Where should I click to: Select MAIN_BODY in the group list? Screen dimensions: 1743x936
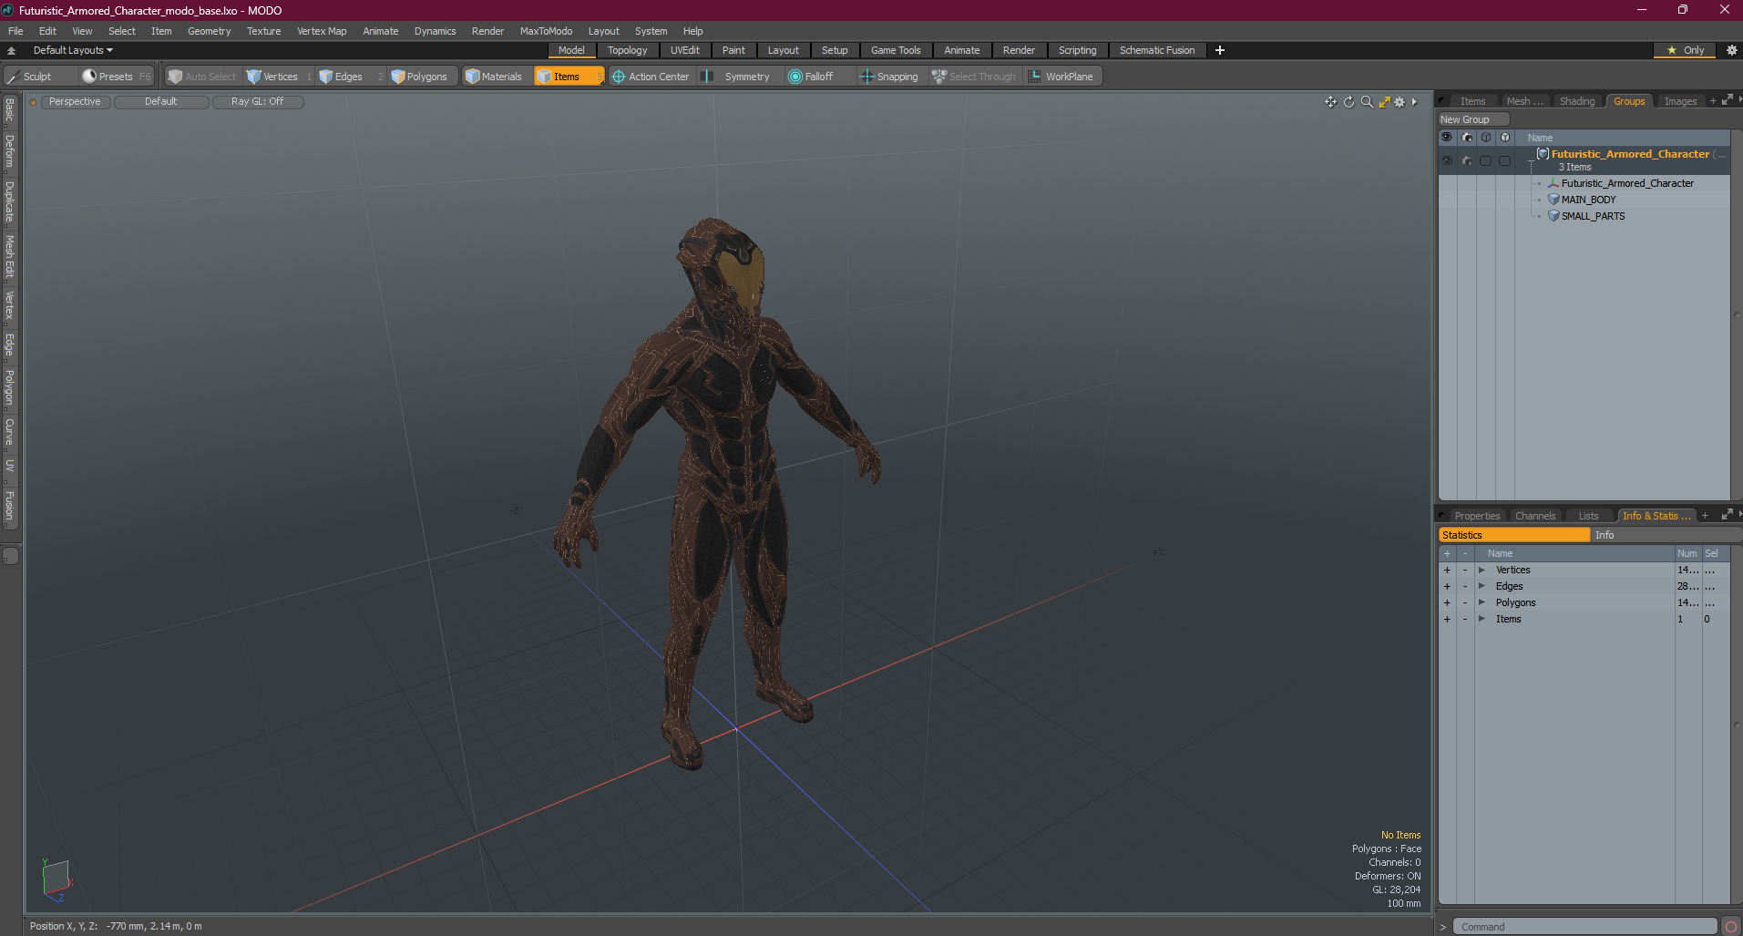point(1588,200)
